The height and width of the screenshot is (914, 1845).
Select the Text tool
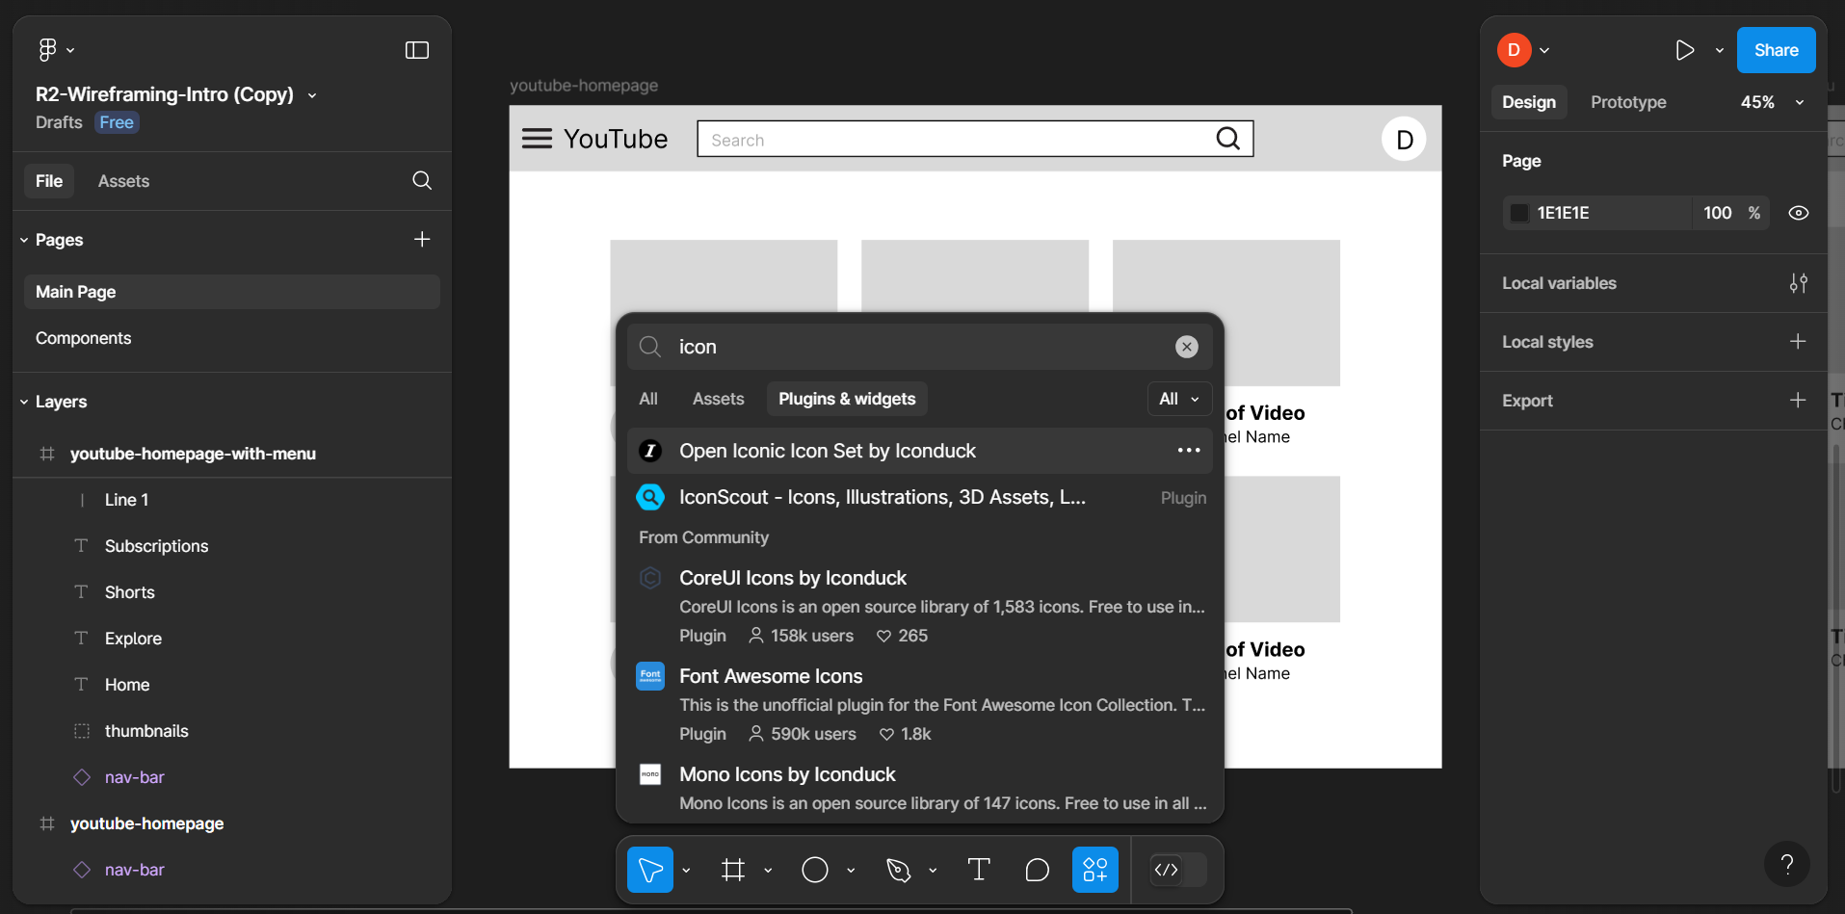click(x=979, y=870)
